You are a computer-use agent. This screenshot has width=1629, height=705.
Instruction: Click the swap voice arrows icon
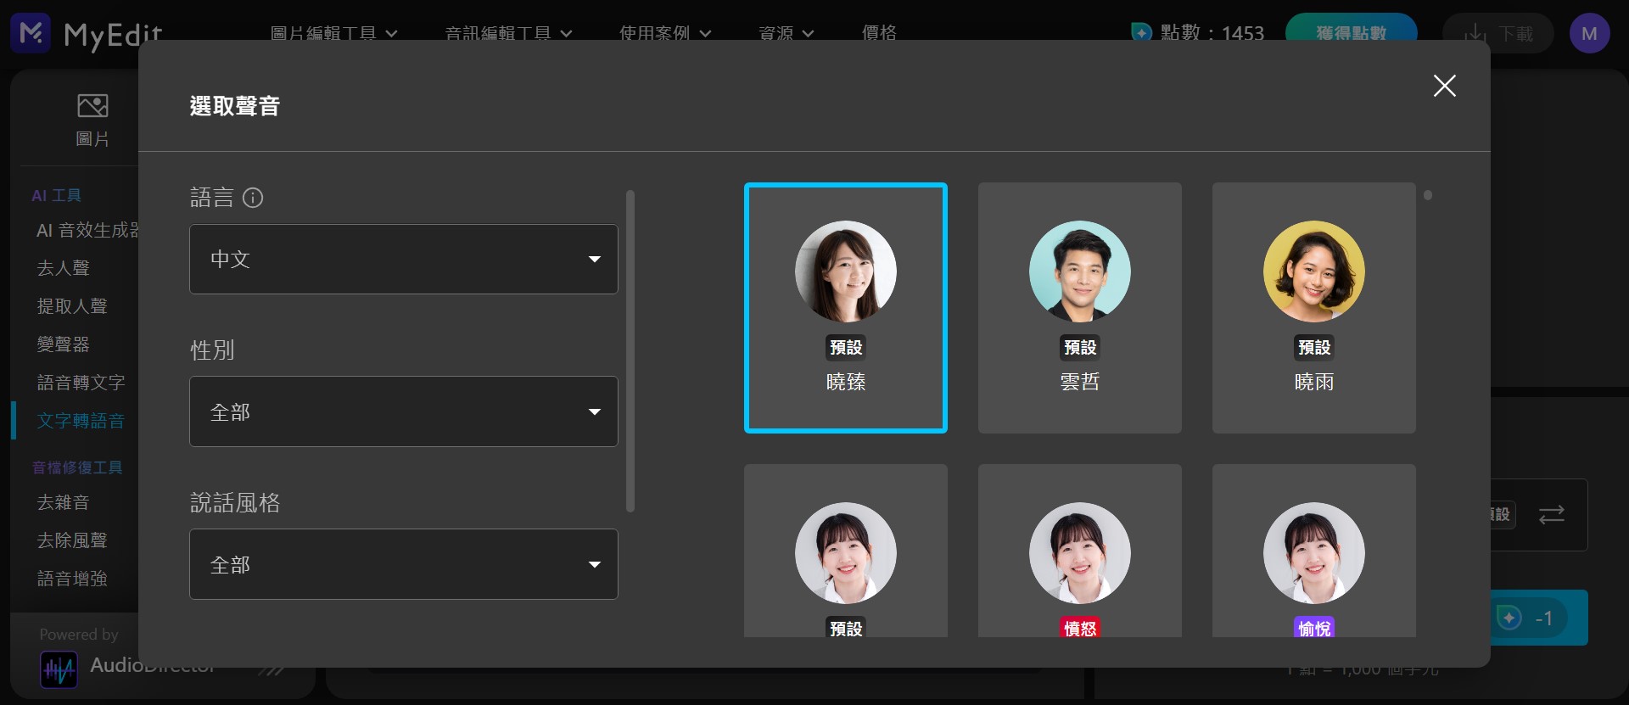[x=1552, y=515]
